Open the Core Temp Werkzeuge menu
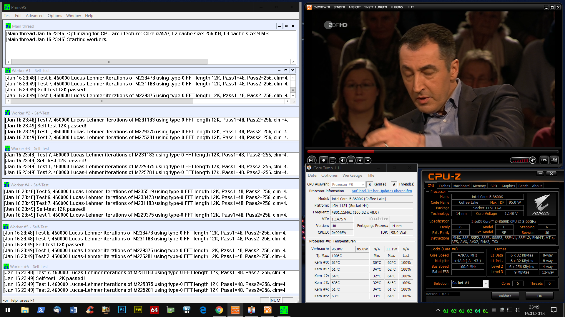 352,175
